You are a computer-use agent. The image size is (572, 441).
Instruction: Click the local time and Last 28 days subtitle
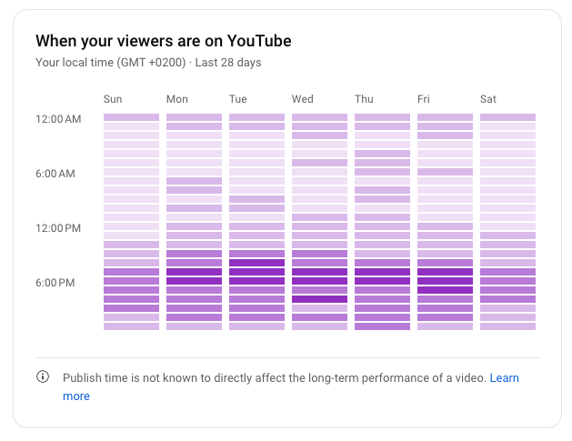click(148, 63)
